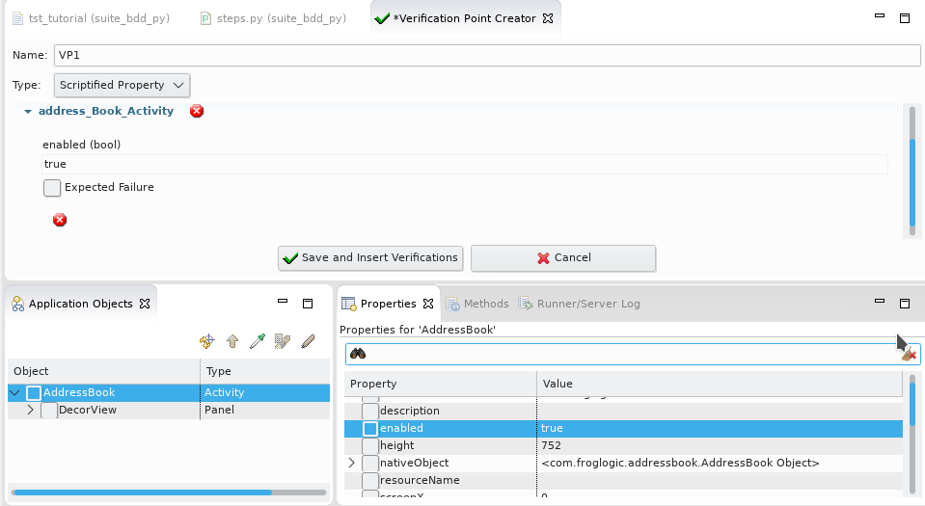Expand the nativeObject property row
925x506 pixels.
click(x=351, y=464)
